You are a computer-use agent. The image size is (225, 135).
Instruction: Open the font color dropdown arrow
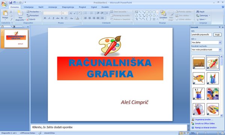point(80,18)
